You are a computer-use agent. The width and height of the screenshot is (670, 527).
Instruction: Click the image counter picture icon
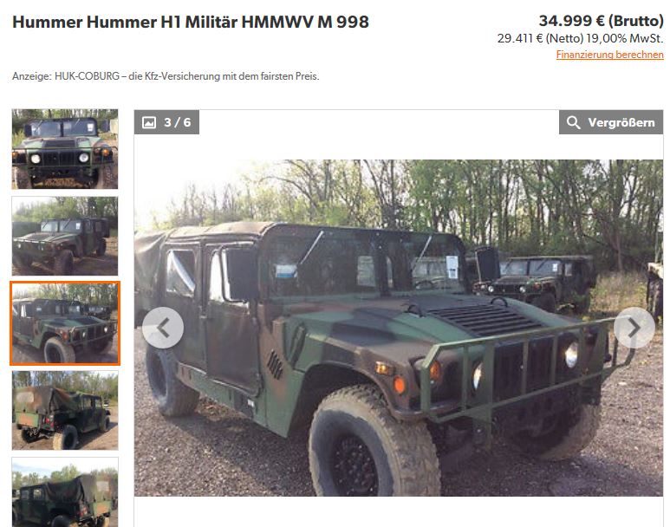(149, 123)
